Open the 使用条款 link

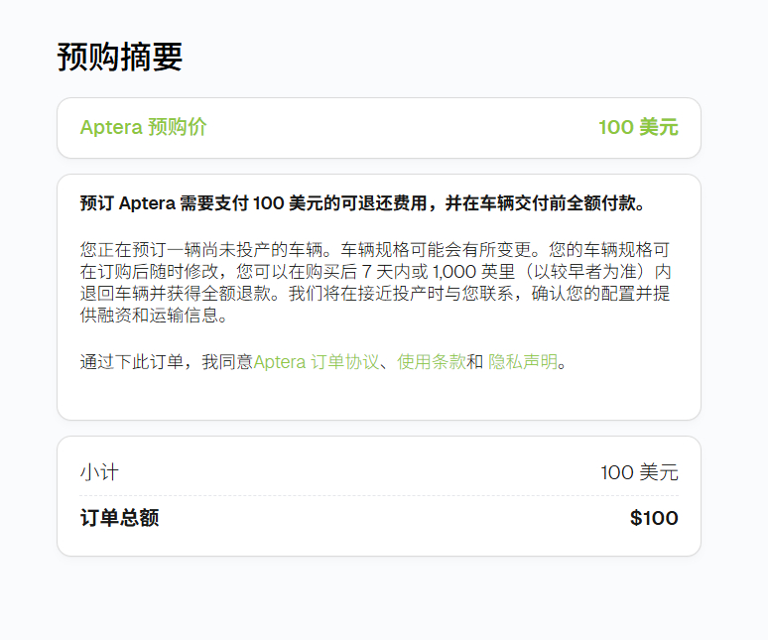click(x=432, y=362)
